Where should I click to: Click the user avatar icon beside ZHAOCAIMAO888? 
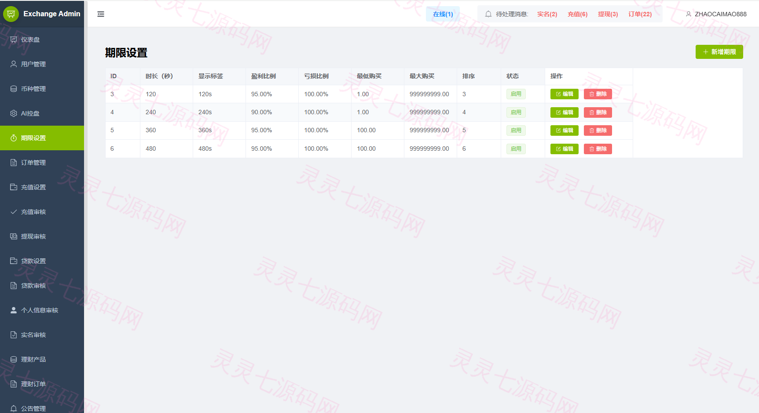tap(689, 14)
